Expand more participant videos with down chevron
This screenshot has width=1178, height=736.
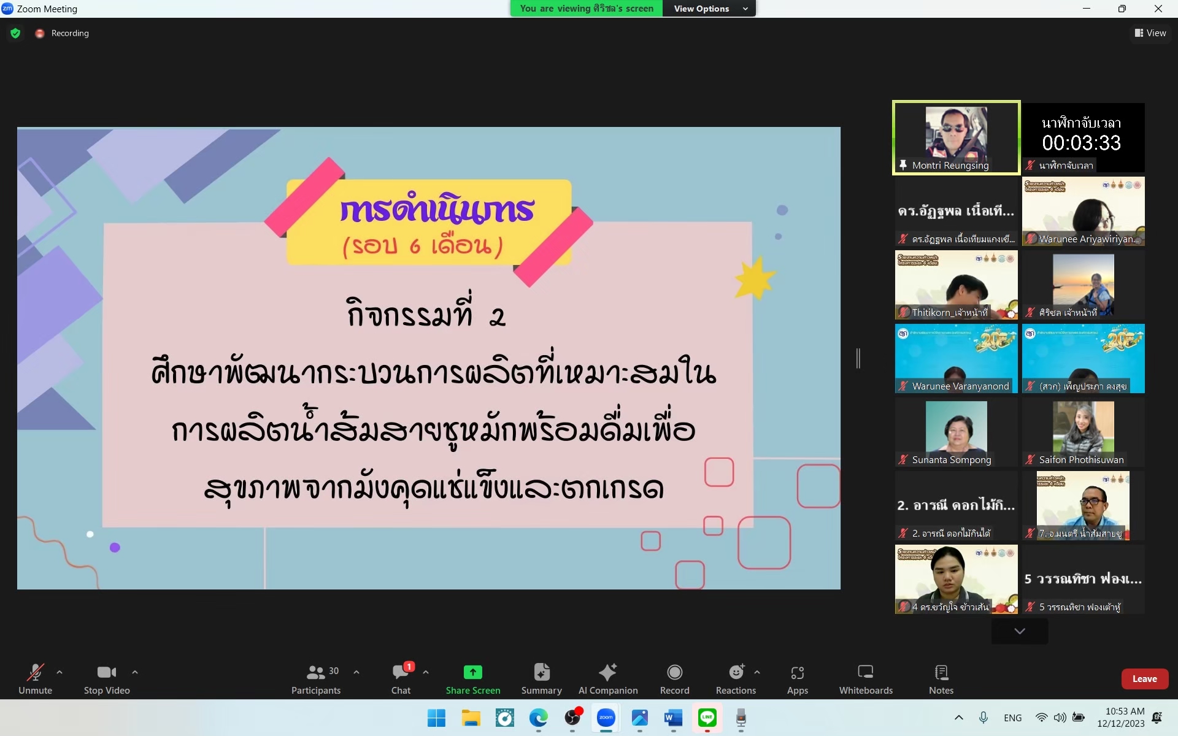[x=1019, y=631]
